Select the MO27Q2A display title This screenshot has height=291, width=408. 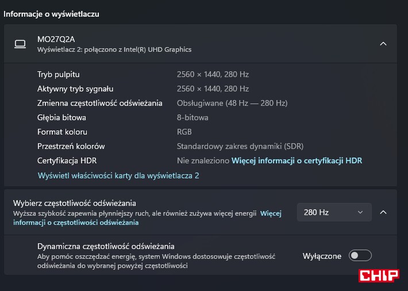coord(56,39)
